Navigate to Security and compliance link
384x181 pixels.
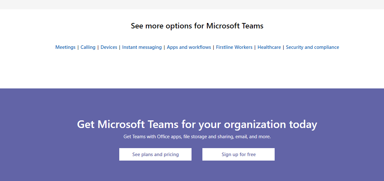(312, 47)
